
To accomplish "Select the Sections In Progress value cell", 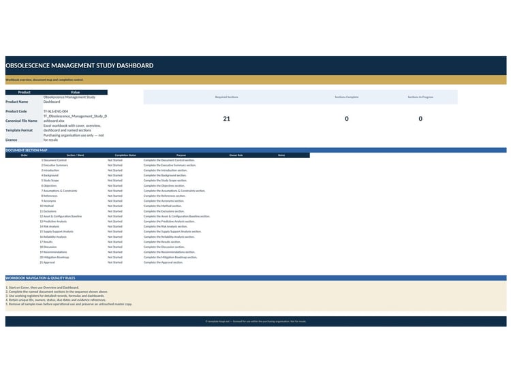I will click(420, 119).
